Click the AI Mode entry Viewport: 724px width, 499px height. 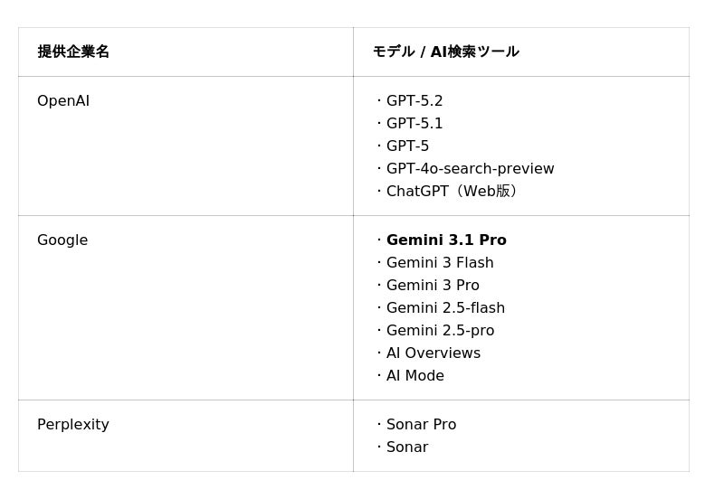pyautogui.click(x=415, y=376)
